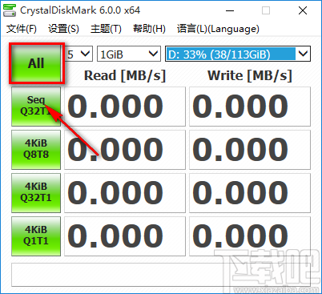Click the 4KiB Q32T1 write result value
Image resolution: width=322 pixels, height=294 pixels.
[x=250, y=193]
